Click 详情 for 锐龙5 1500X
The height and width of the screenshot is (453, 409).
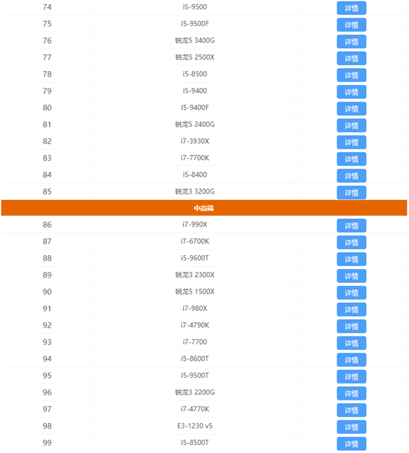351,293
